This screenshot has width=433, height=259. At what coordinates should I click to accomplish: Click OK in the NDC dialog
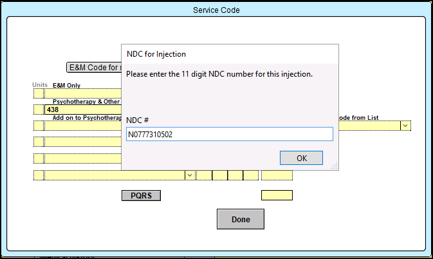coord(301,158)
